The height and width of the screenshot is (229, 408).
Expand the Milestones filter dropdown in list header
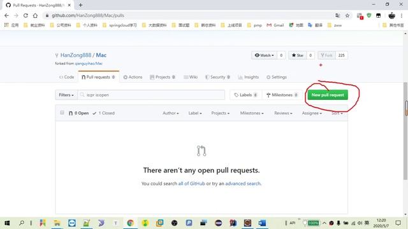pos(252,113)
